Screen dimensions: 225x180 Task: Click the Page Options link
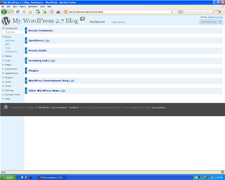point(118,22)
